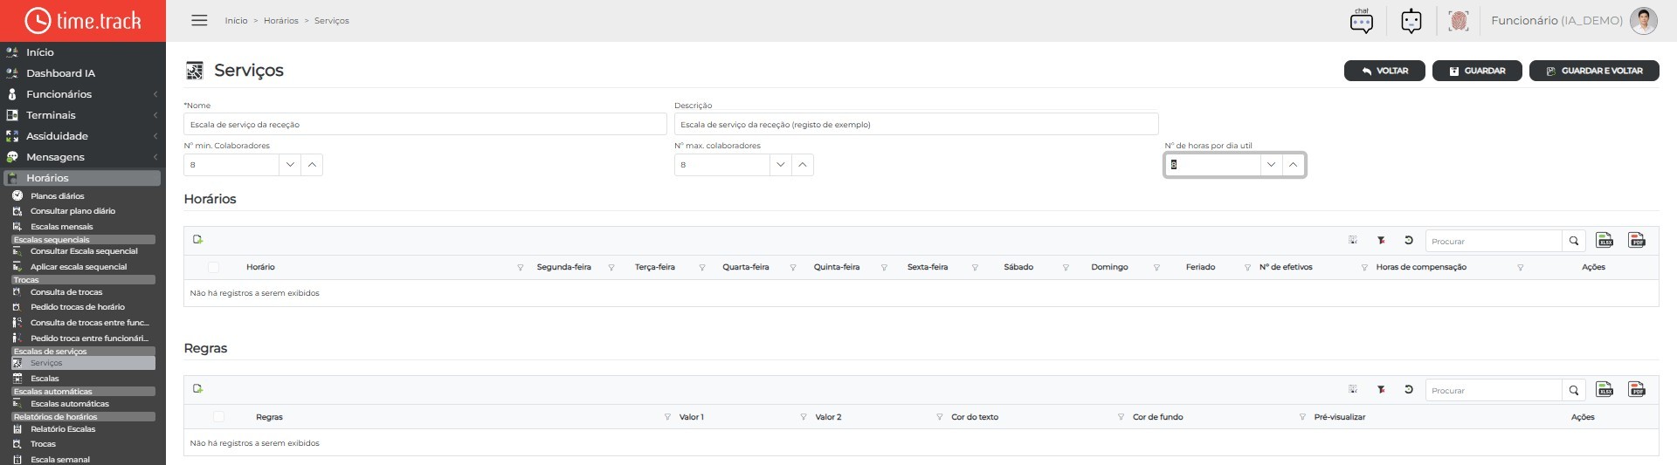Viewport: 1677px width, 465px height.
Task: Filter the Nº de efetivos column
Action: click(1364, 268)
